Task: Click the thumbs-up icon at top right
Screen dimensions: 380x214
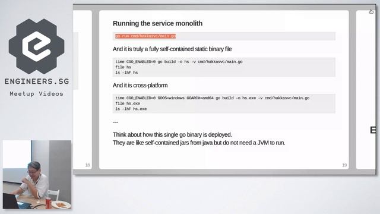Action: coord(371,12)
